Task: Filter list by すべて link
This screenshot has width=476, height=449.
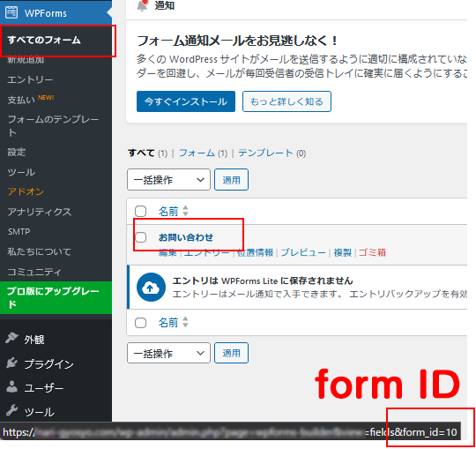Action: (141, 153)
